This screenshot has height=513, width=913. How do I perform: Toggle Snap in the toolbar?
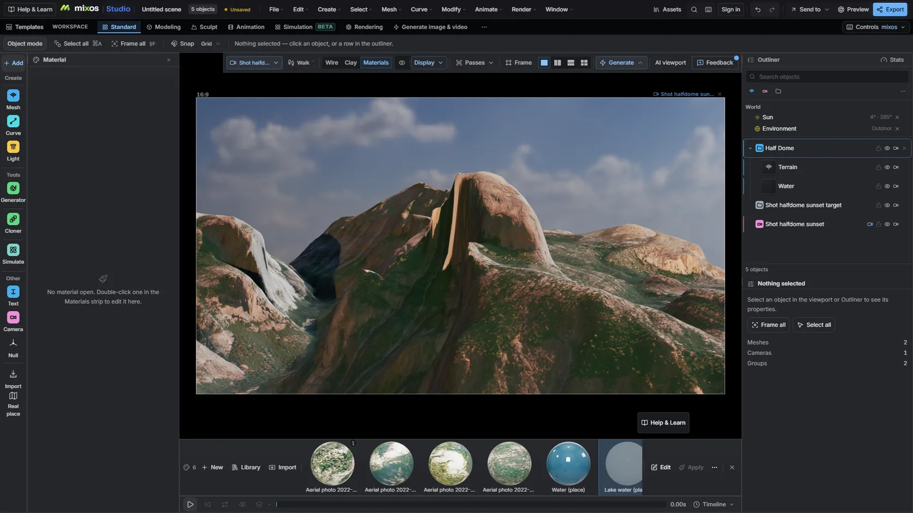(182, 44)
